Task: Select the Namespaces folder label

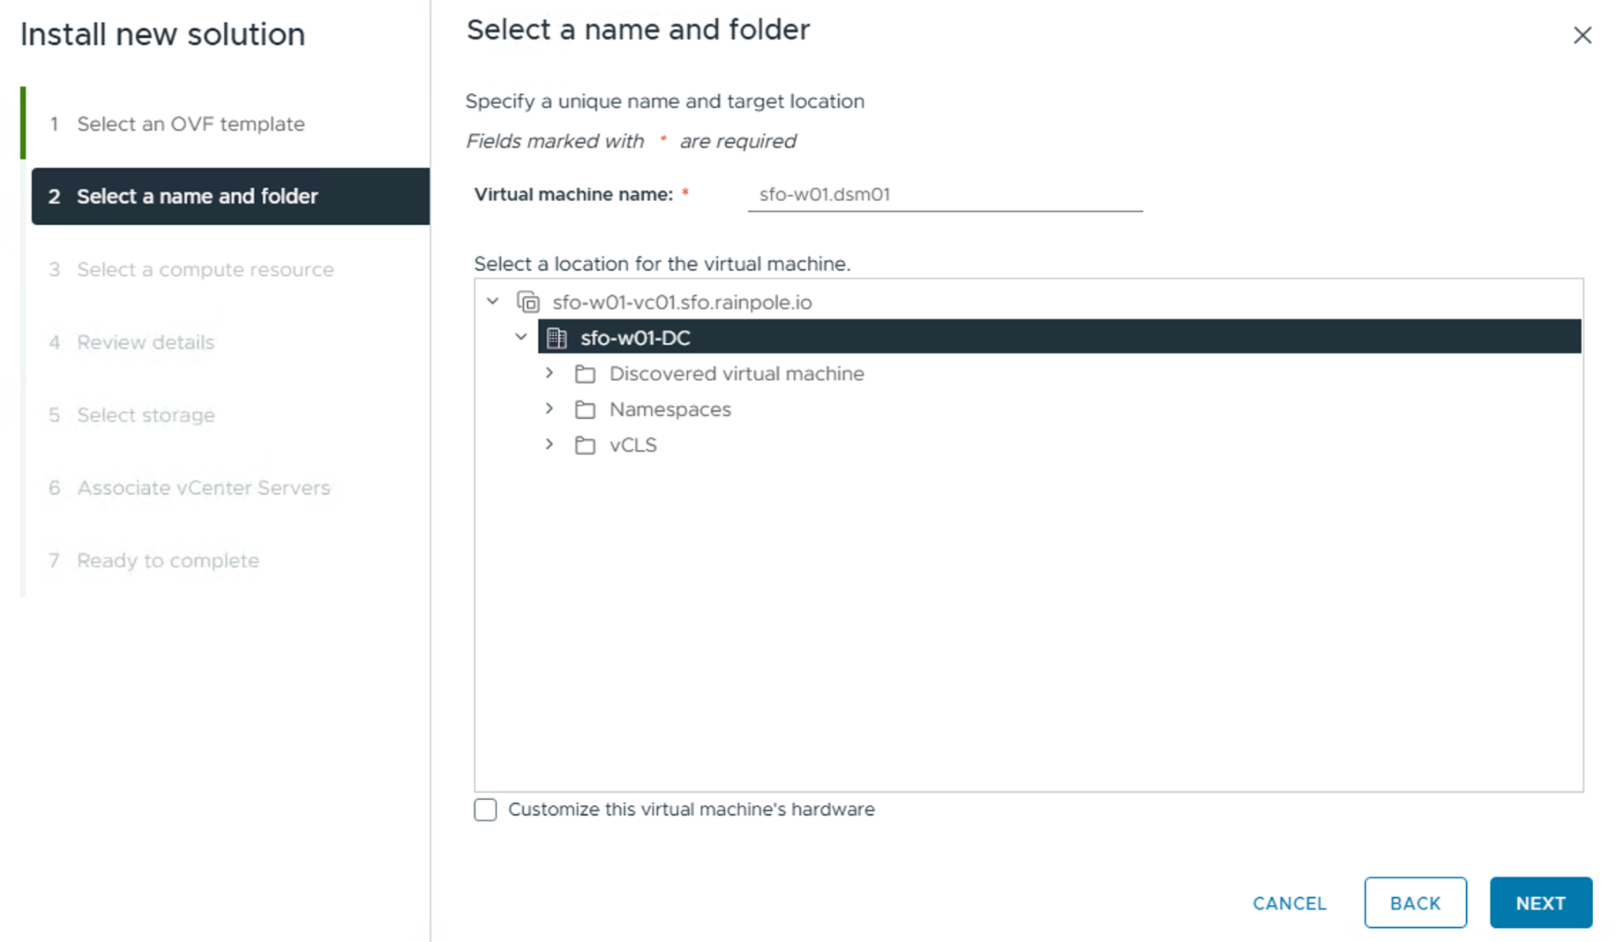Action: 670,409
